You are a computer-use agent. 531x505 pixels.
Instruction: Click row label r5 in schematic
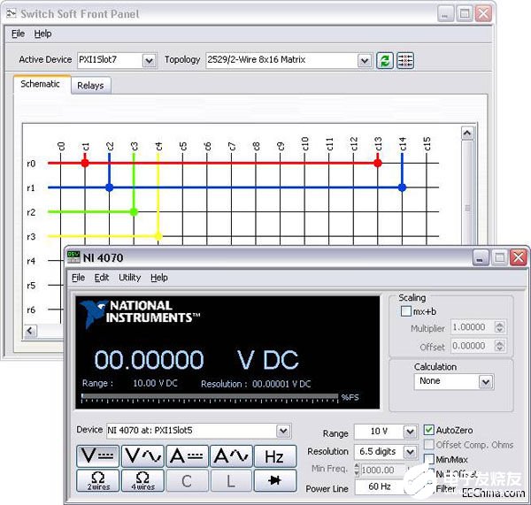click(31, 286)
